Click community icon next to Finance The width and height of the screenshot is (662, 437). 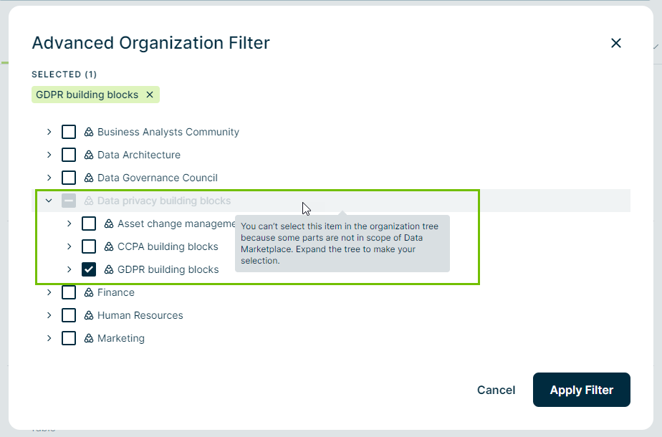(x=89, y=292)
